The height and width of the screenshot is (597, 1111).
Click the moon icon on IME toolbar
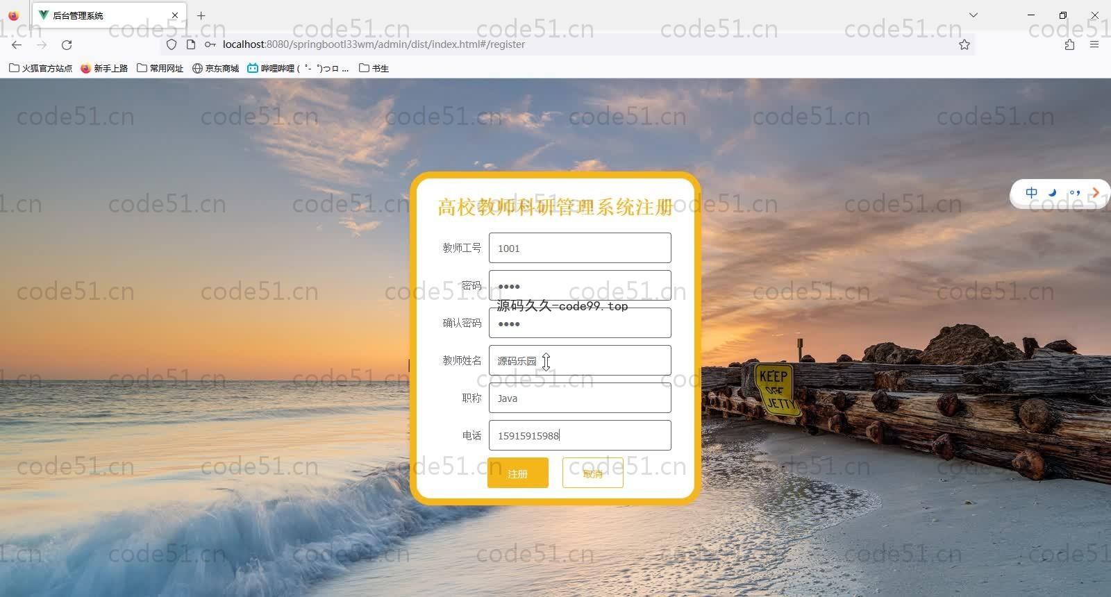[1053, 193]
